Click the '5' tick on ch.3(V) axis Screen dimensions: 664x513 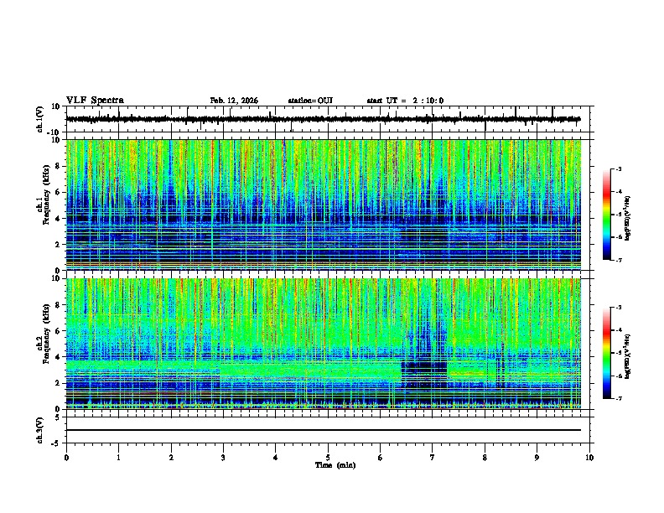click(x=59, y=417)
